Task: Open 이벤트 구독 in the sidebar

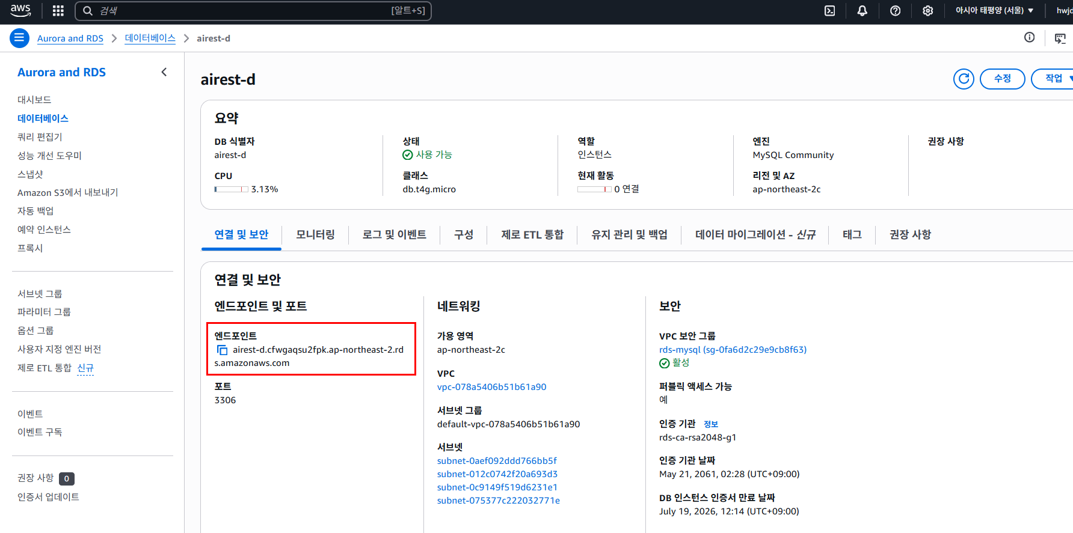Action: click(40, 432)
